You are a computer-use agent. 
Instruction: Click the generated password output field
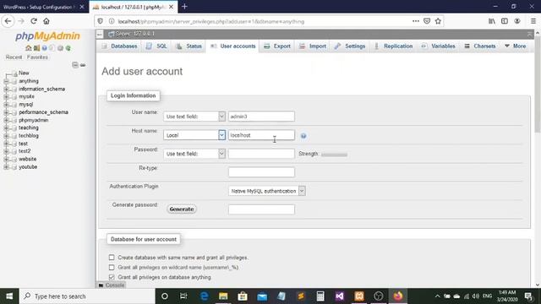pyautogui.click(x=261, y=209)
